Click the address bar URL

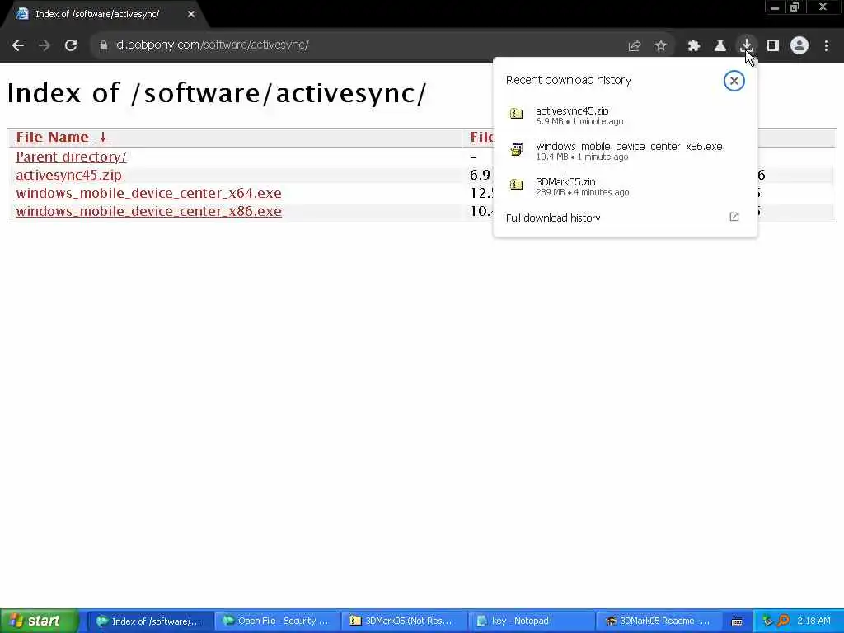213,45
